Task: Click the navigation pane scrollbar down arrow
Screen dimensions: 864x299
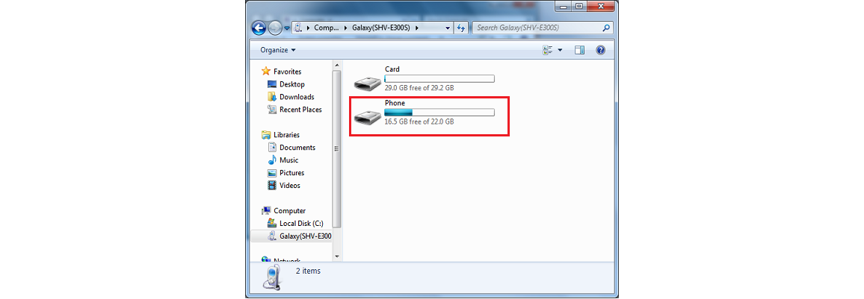Action: click(x=337, y=256)
